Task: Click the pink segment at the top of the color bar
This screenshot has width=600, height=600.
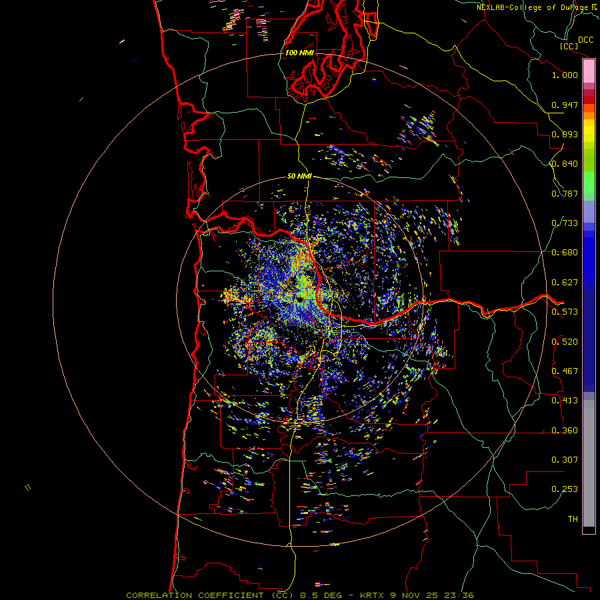Action: pyautogui.click(x=589, y=71)
